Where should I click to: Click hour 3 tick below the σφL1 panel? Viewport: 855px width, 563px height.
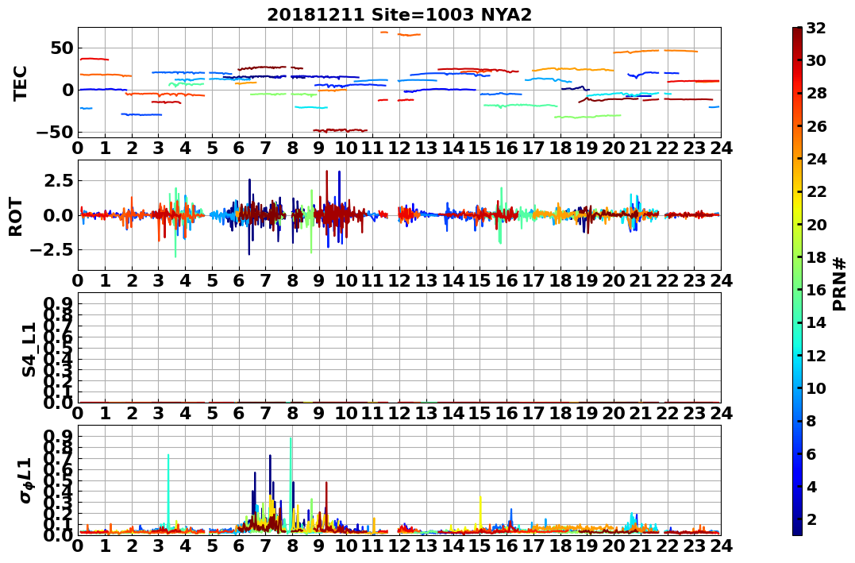pyautogui.click(x=158, y=546)
